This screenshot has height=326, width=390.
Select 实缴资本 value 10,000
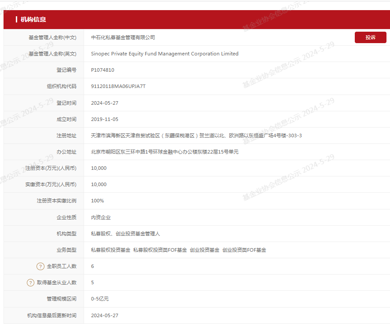pos(99,184)
